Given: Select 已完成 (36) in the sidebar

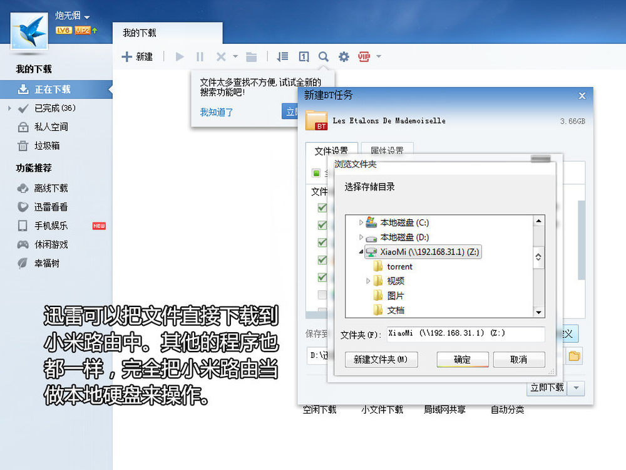Looking at the screenshot, I should point(56,108).
